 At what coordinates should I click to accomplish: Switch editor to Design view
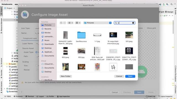(x=169, y=12)
